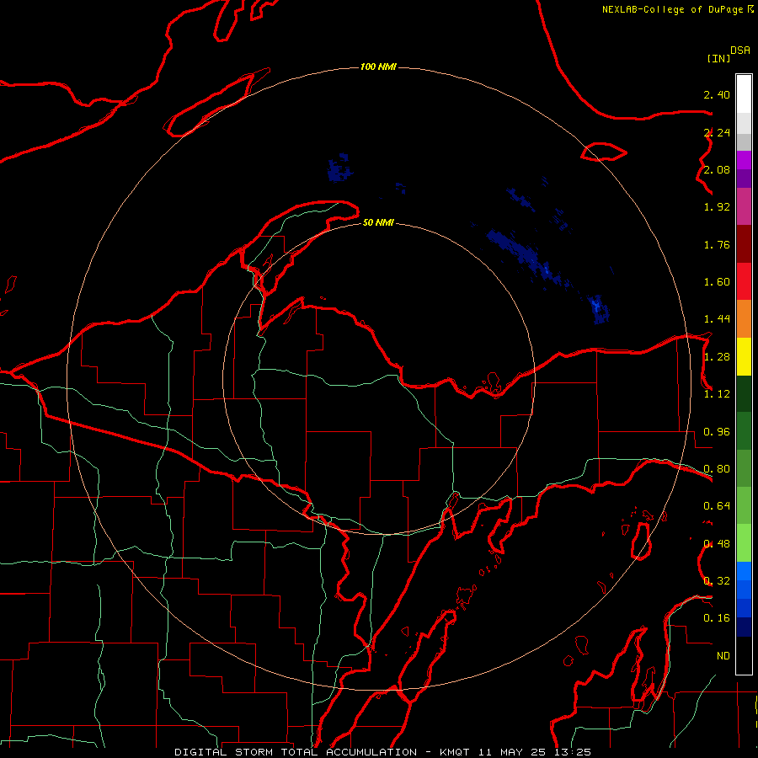Click the white 2.40 inch color swatch

[x=744, y=93]
